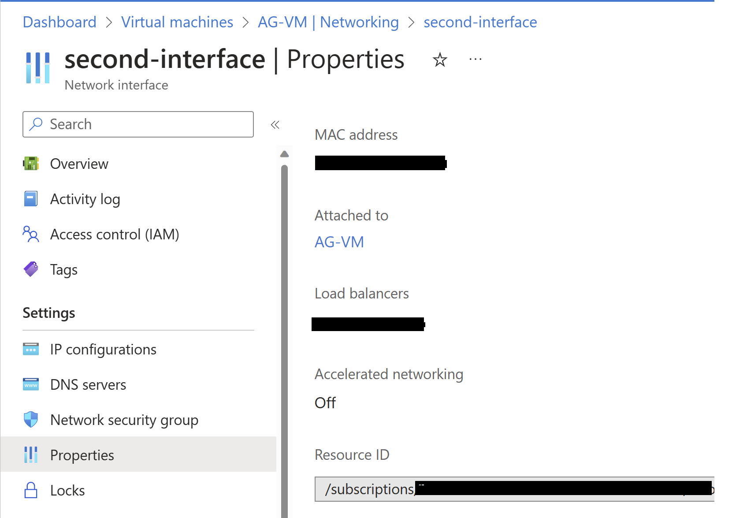This screenshot has width=732, height=518.
Task: Click the Resource ID label
Action: point(352,455)
